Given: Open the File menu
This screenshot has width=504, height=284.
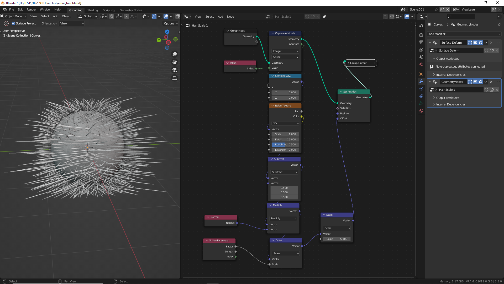Looking at the screenshot, I should (12, 9).
